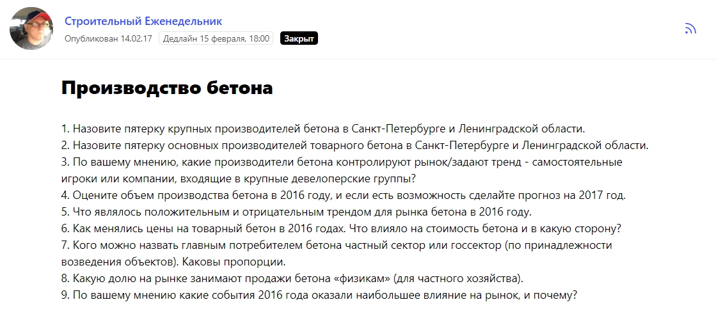Viewport: 716px width, 316px height.
Task: Click question 5 about положительным и отрицательным трендом
Action: click(x=296, y=212)
